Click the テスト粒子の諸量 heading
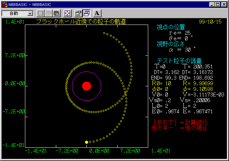Image resolution: width=229 pixels, height=161 pixels. (179, 60)
